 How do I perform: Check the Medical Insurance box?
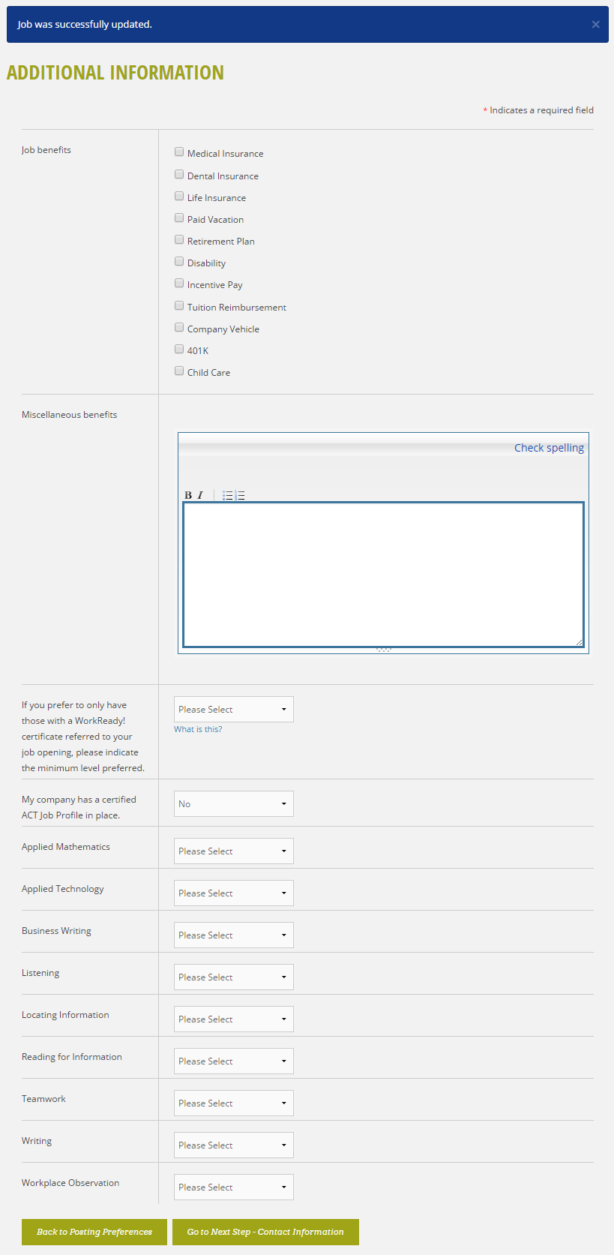pos(179,152)
